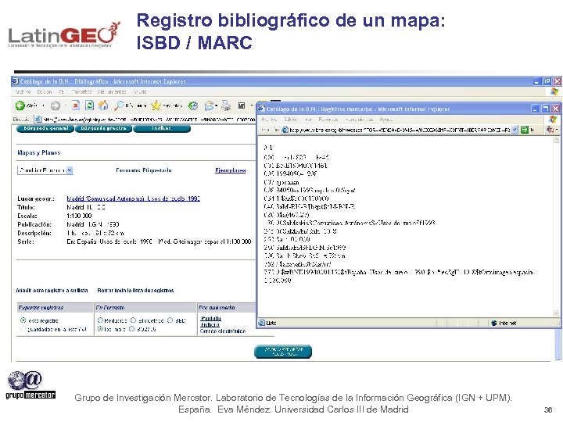Click the green Go arrow in Registros marcados window
The height and width of the screenshot is (422, 563).
525,130
